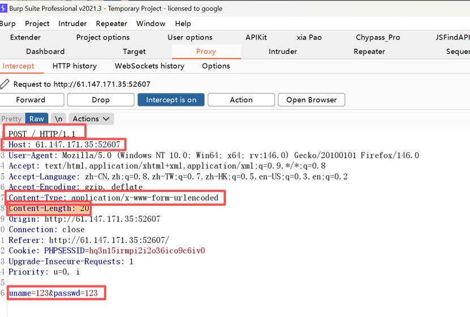Click the Content-Length: 20 line
This screenshot has width=470, height=317.
click(x=49, y=208)
